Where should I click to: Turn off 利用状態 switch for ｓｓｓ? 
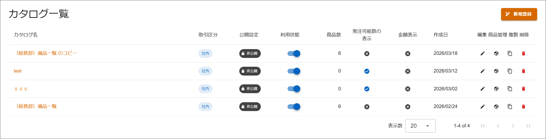click(x=294, y=89)
